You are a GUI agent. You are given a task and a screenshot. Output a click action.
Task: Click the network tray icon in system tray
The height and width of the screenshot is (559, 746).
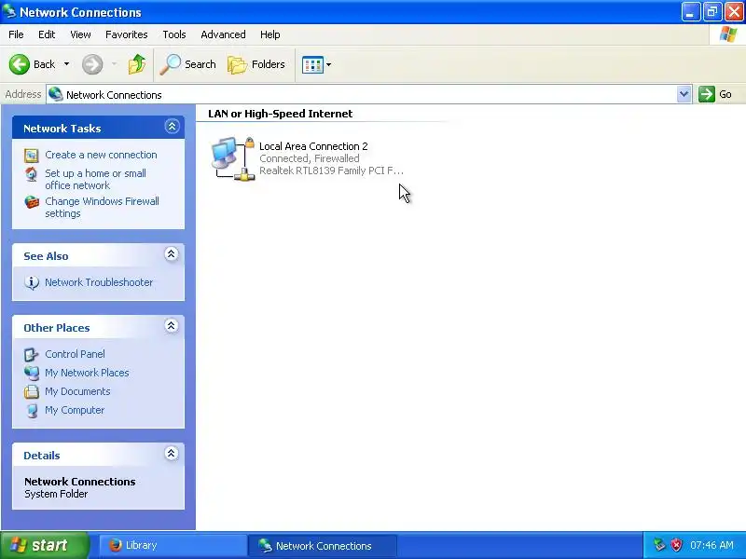click(x=659, y=545)
